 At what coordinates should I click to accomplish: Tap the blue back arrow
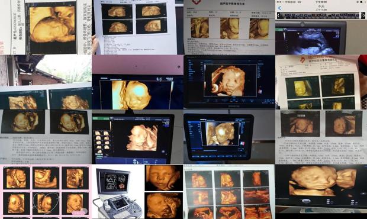(280, 8)
